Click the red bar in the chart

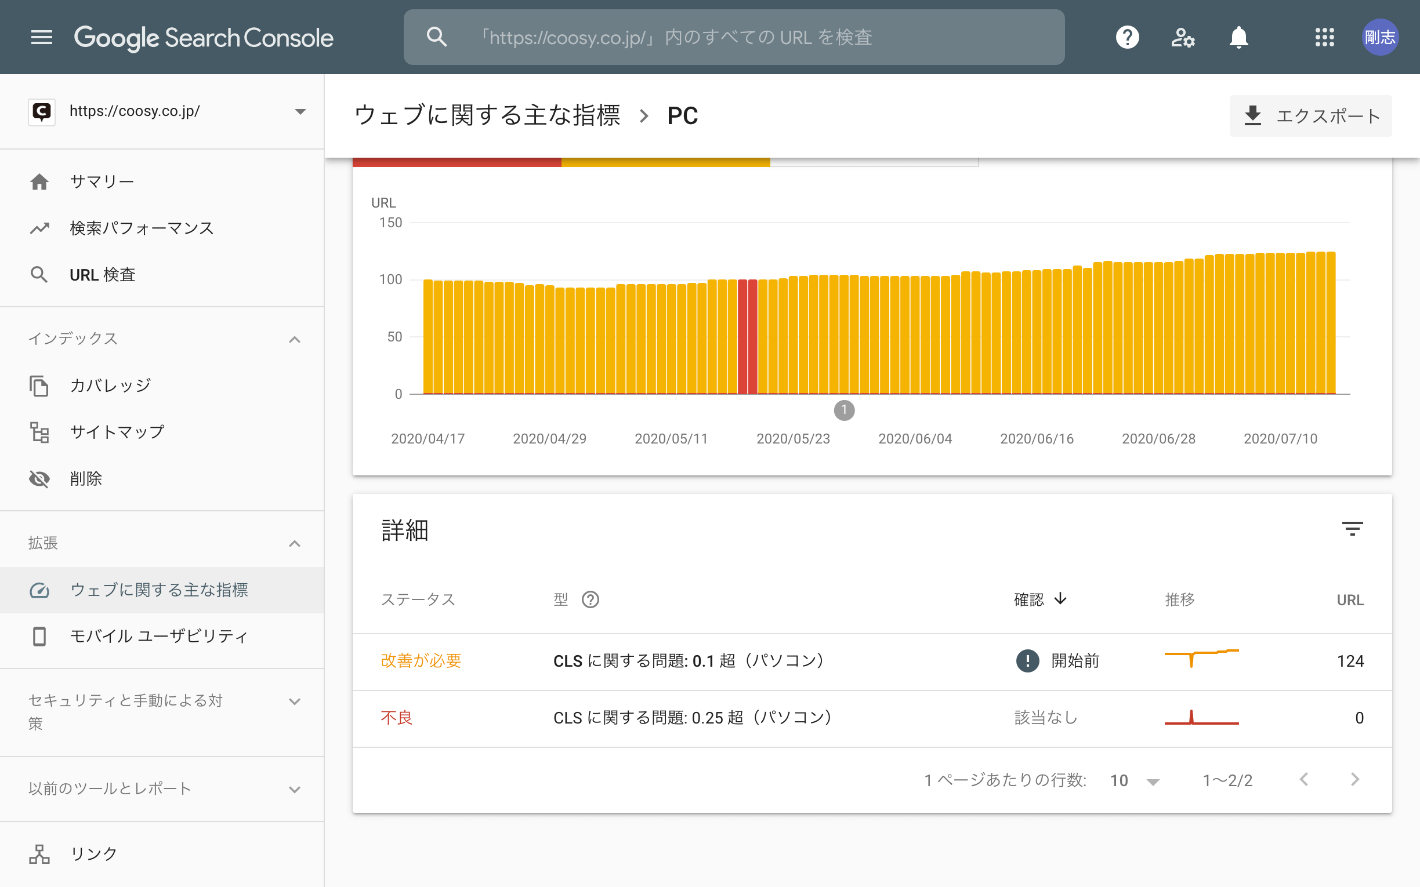coord(747,337)
